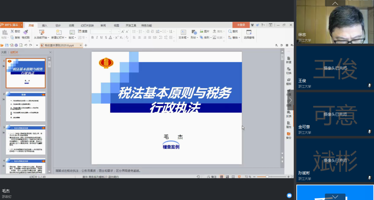
Task: Select slide 2 thumbnail (目录)
Action: tap(26, 106)
